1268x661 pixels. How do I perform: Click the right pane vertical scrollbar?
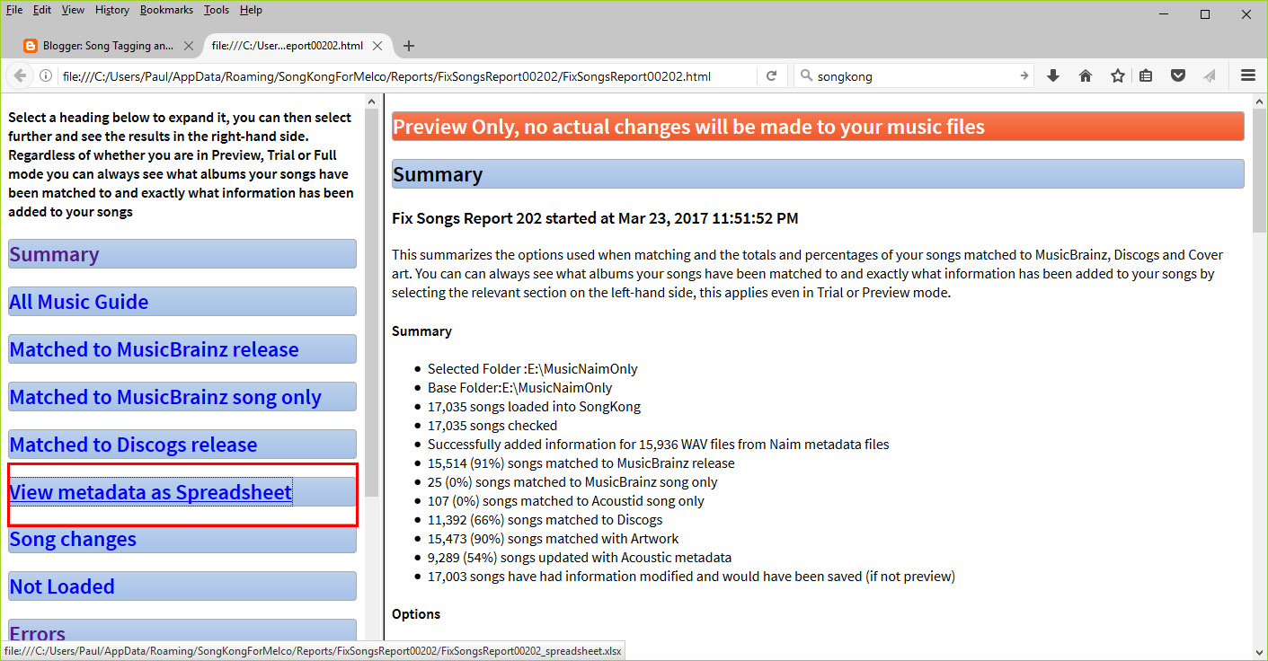(x=1258, y=171)
